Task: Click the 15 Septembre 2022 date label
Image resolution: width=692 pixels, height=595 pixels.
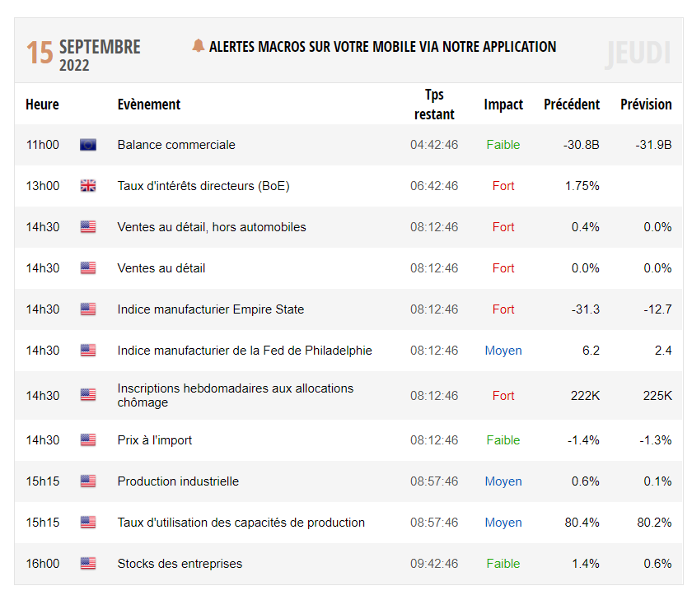Action: pyautogui.click(x=82, y=54)
